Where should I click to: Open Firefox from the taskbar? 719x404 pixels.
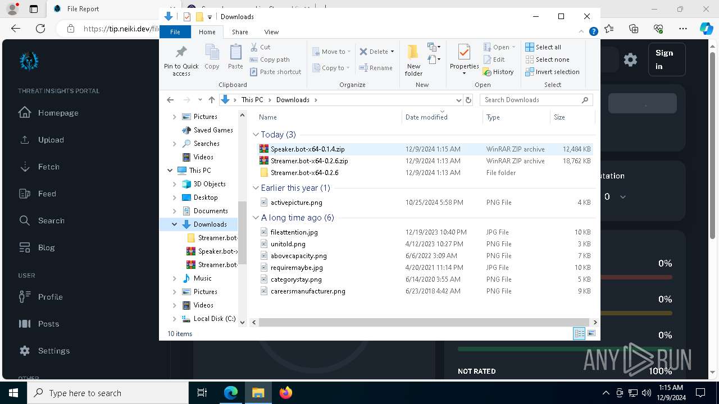coord(286,393)
